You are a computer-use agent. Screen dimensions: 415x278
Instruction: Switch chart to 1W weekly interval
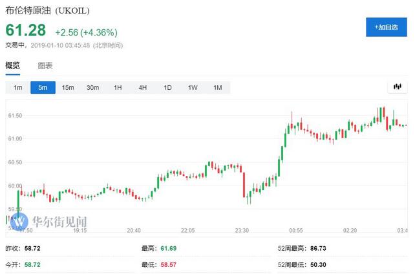pyautogui.click(x=193, y=87)
